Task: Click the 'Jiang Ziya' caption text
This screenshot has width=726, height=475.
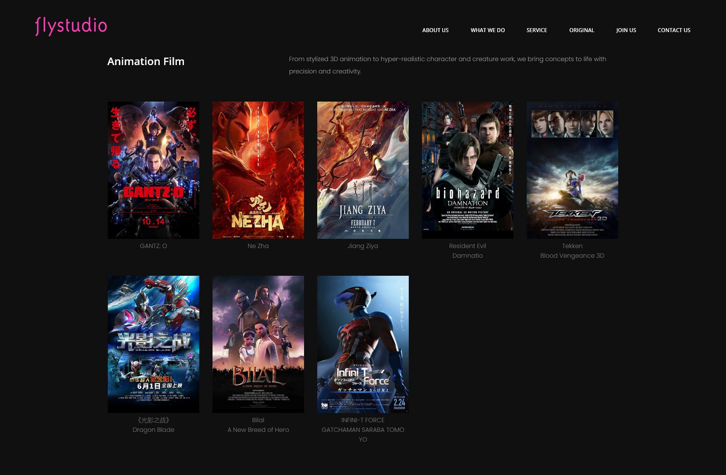Action: (x=363, y=246)
